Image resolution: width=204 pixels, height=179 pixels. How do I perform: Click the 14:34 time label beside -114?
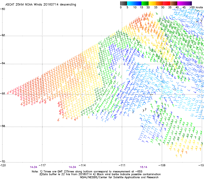click(72, 167)
